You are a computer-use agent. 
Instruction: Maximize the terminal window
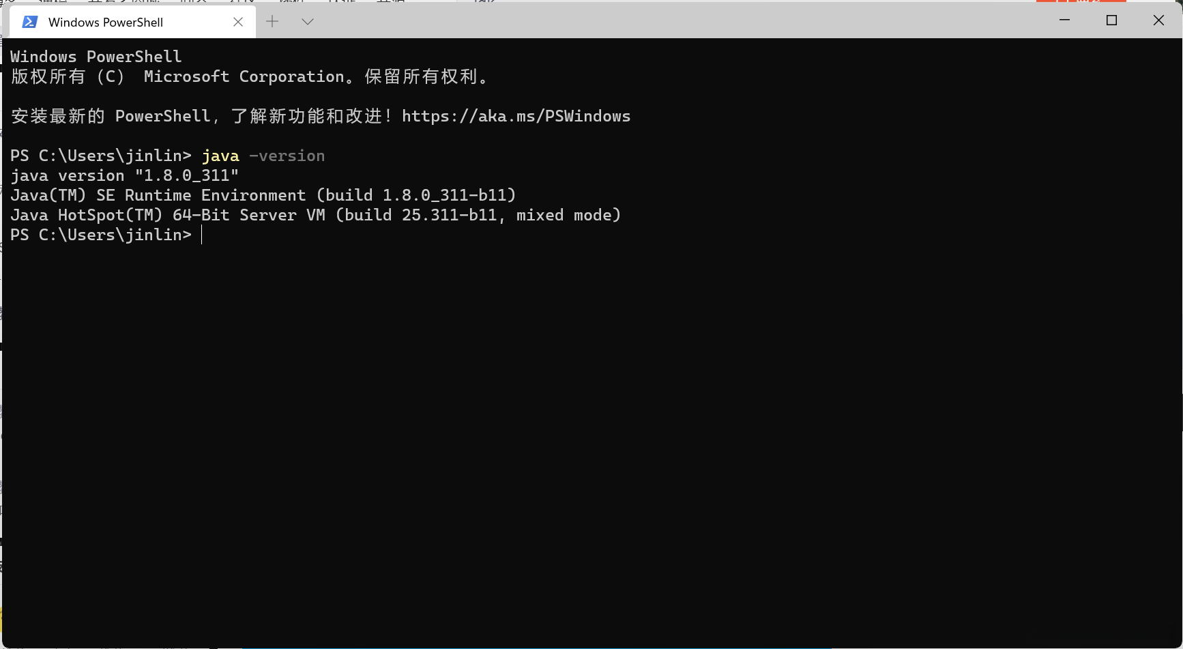[1111, 20]
